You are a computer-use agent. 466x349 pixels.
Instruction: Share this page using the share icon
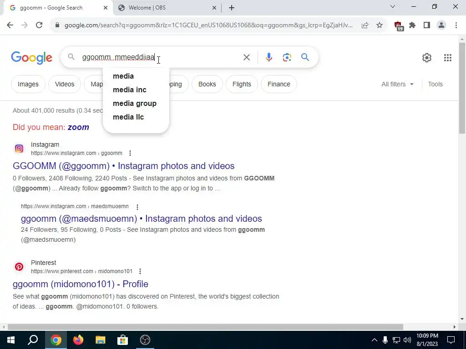365,25
